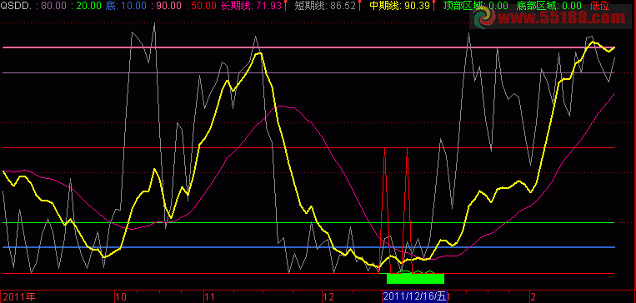Open the www.55188.com watermark link
The height and width of the screenshot is (303, 636).
coord(561,18)
